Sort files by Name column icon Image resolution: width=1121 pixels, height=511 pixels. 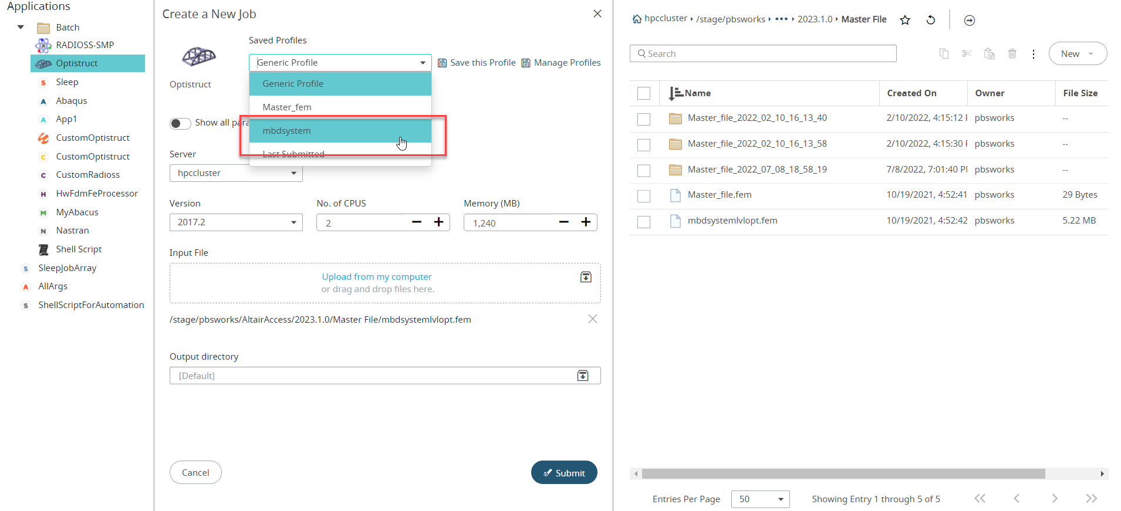coord(676,93)
